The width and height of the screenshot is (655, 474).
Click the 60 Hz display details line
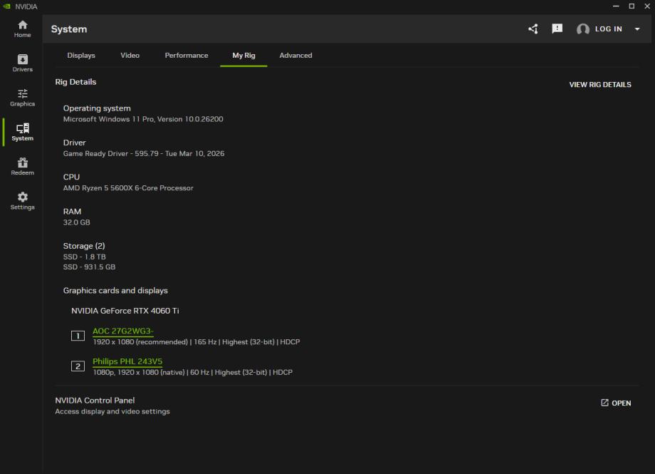192,372
